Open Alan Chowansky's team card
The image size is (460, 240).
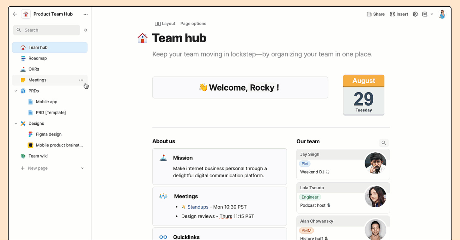pyautogui.click(x=343, y=228)
